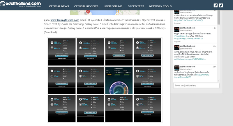This screenshot has height=126, width=233.
Task: Expand the tweet with the bit.ly/1Wf2xBC link
Action: [x=177, y=24]
